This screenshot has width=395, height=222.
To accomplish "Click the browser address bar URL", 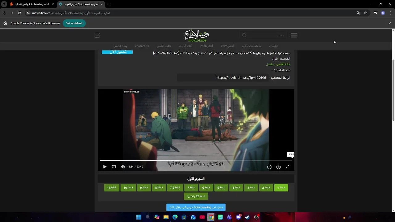I will click(x=71, y=13).
